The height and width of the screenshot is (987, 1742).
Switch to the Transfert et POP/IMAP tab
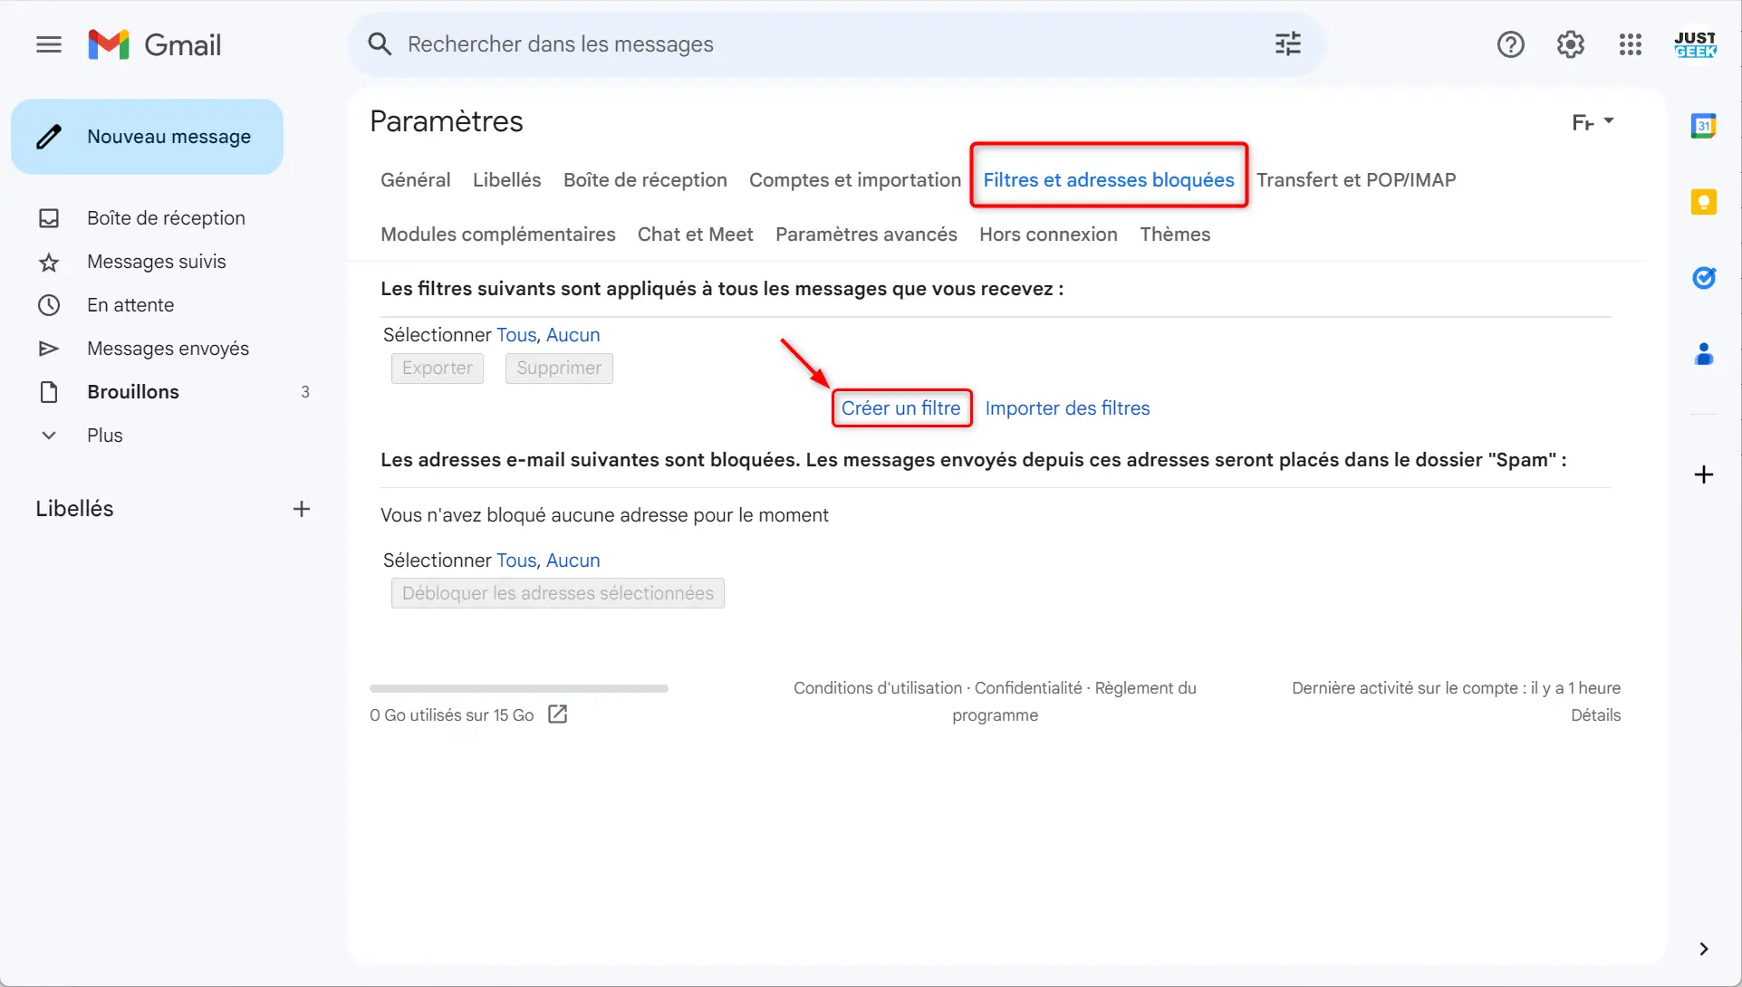click(1355, 179)
